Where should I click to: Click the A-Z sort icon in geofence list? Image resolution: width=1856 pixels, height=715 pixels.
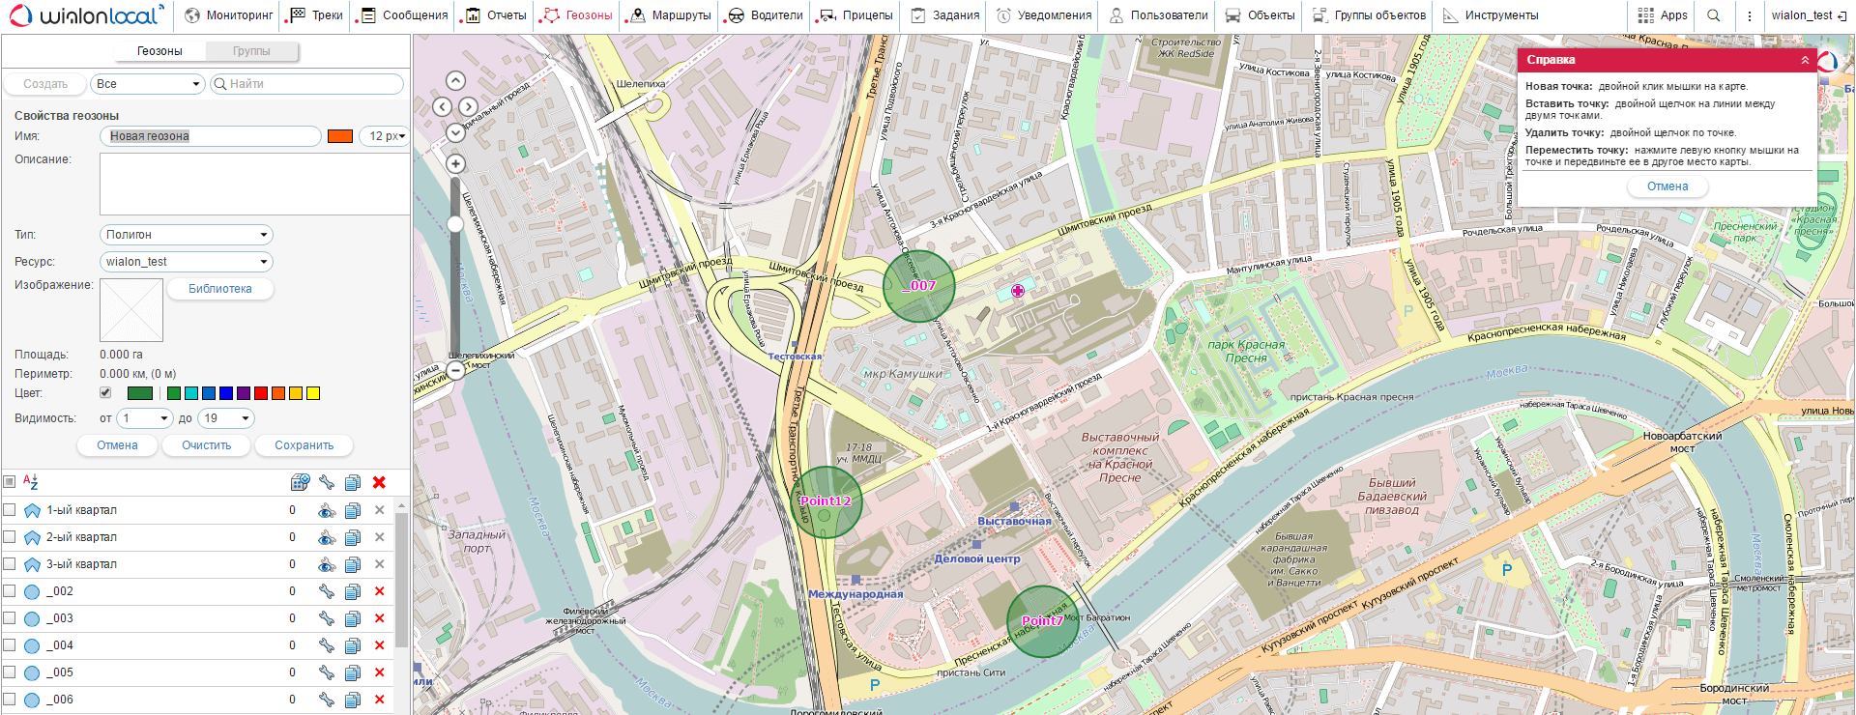point(30,481)
